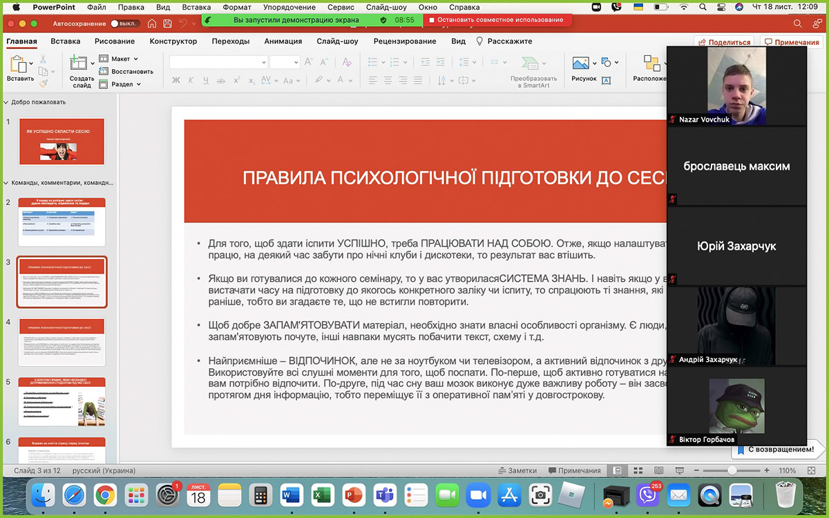829x518 pixels.
Task: Open the Раздел section dropdown
Action: tap(120, 84)
